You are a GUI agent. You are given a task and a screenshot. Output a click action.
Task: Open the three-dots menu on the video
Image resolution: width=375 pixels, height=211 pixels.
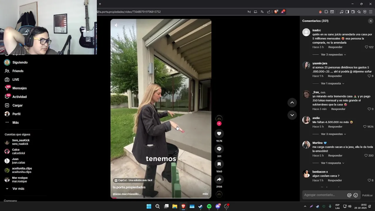(x=205, y=25)
